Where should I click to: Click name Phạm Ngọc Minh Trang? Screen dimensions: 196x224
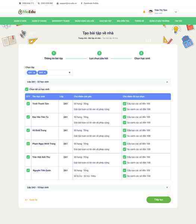click(44, 144)
